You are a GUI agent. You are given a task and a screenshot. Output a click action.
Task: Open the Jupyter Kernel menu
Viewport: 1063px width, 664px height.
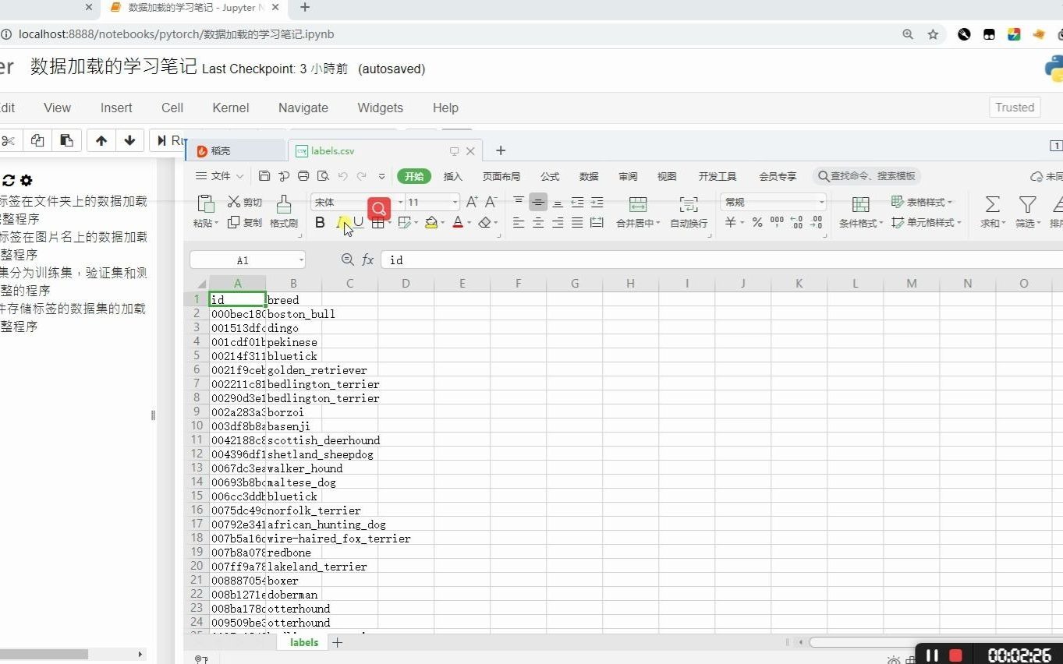tap(231, 108)
